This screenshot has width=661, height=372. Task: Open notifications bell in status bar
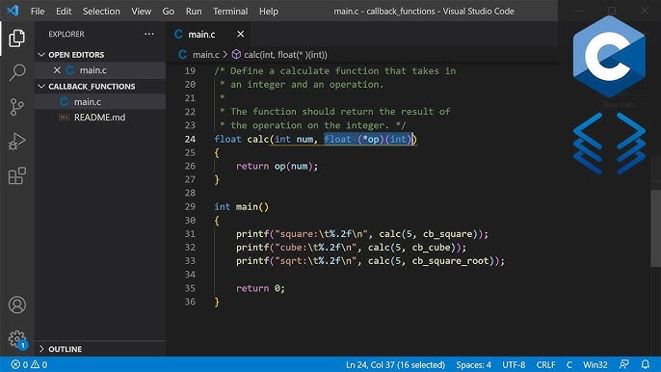point(645,364)
